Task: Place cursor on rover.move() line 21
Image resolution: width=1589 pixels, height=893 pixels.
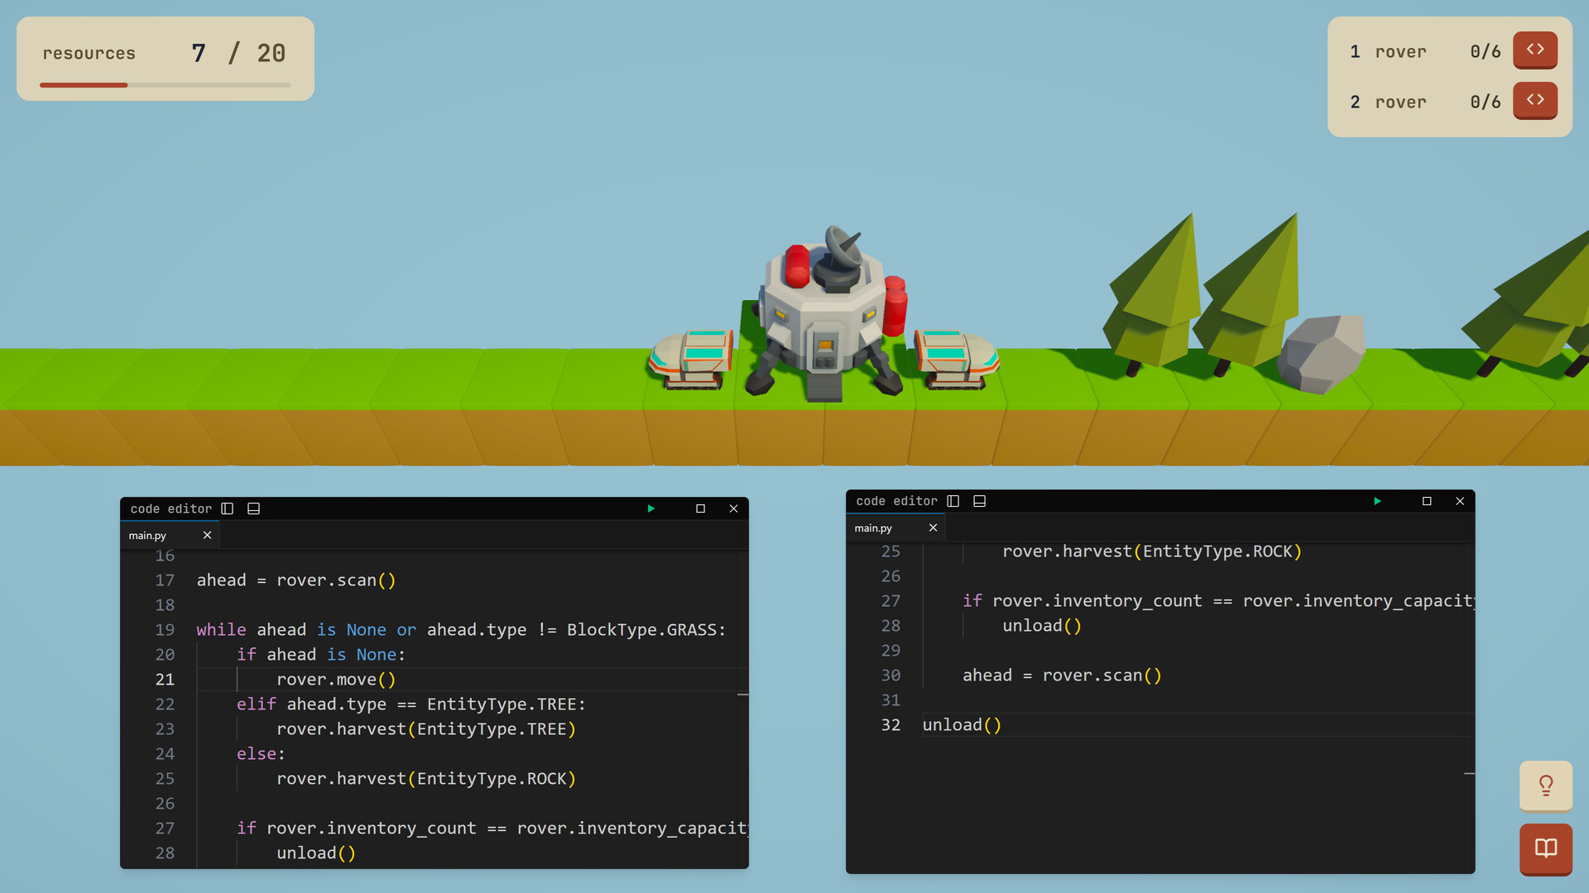Action: coord(336,680)
